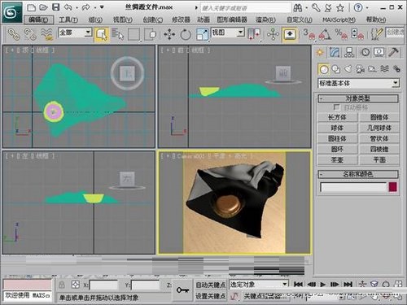Open Edit Named Selection Sets tool
The image size is (407, 305).
(377, 34)
